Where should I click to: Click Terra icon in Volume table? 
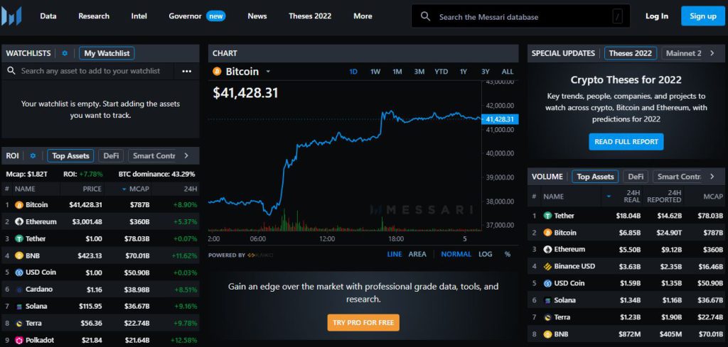(548, 317)
